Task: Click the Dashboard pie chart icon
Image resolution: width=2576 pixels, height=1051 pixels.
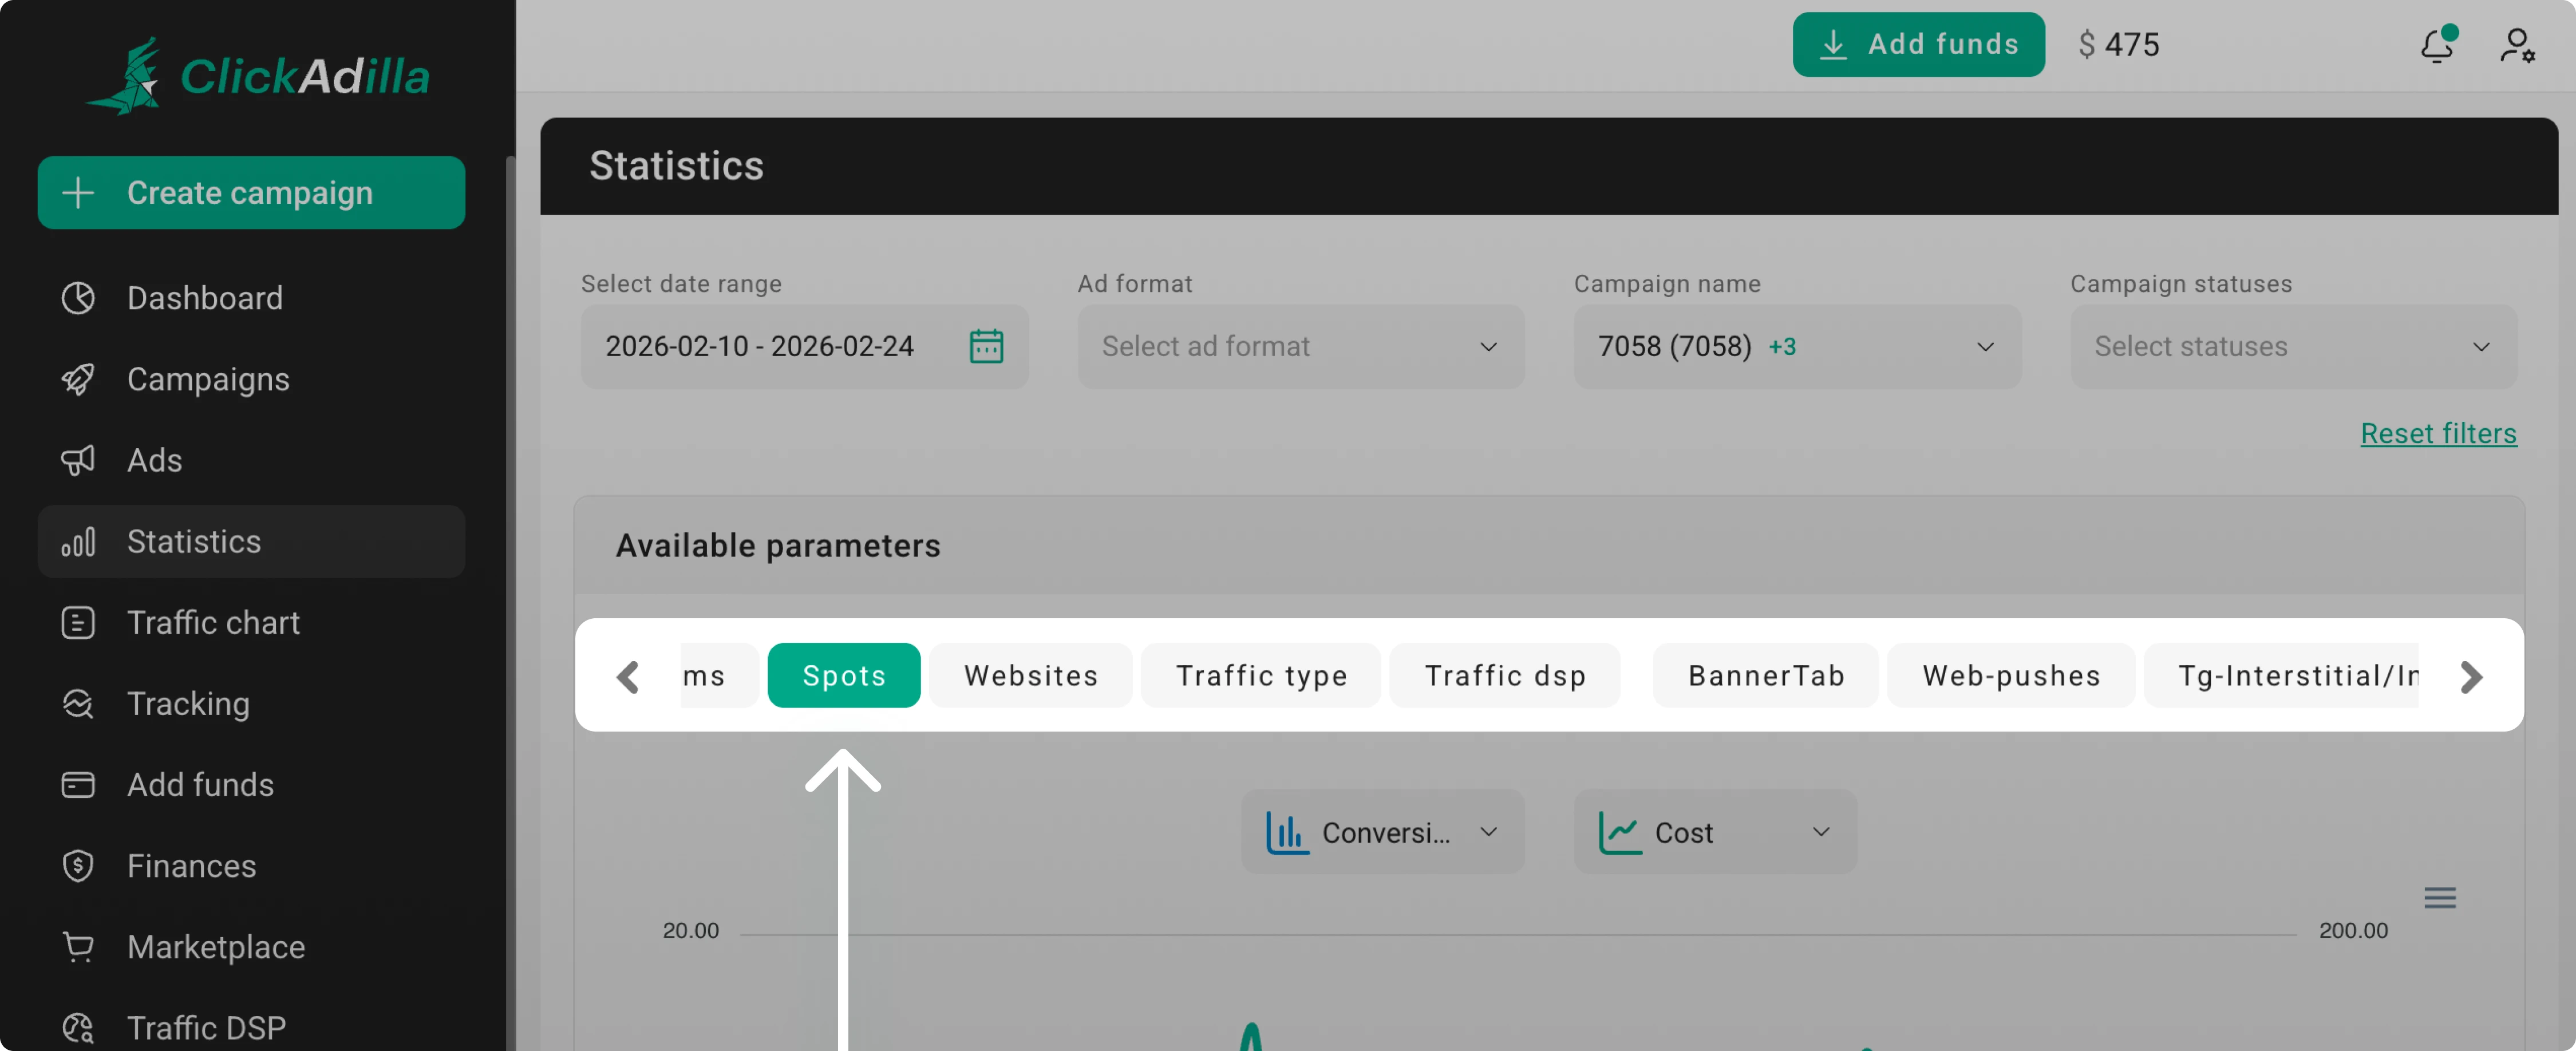Action: [78, 298]
